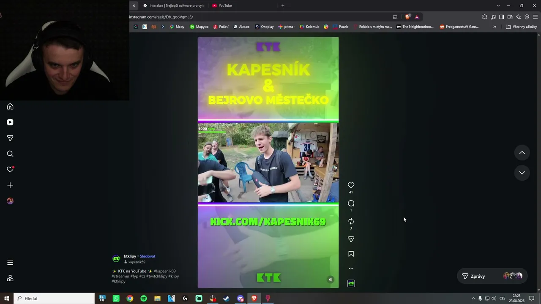Screen dimensions: 541x304
Task: Open Instagram search from the sidebar
Action: click(x=10, y=154)
